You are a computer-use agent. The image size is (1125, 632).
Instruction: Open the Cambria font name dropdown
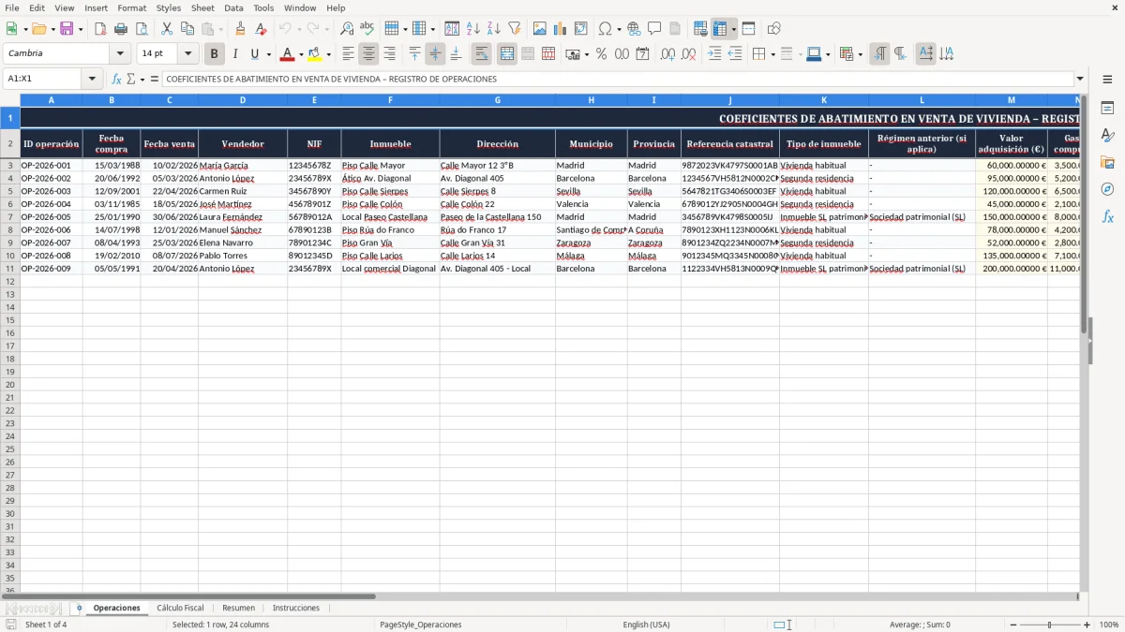(x=120, y=54)
